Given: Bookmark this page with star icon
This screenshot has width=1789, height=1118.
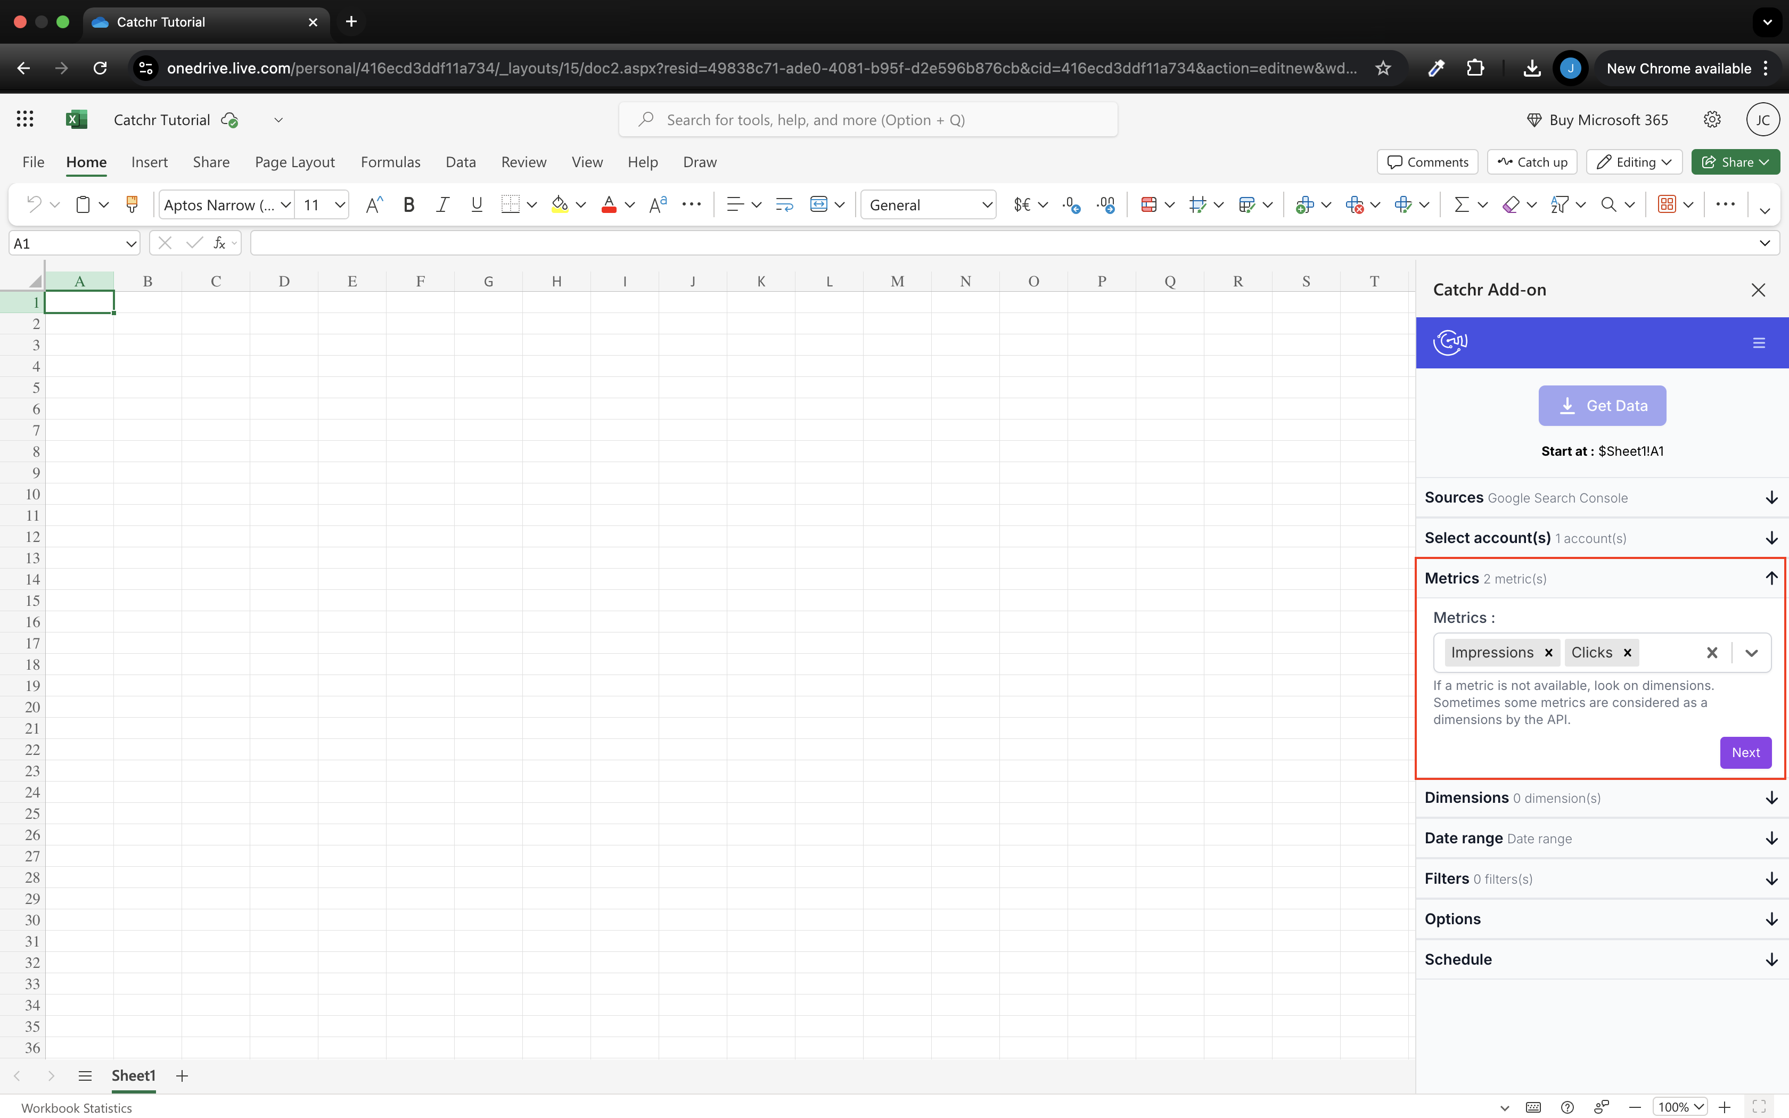Looking at the screenshot, I should 1383,68.
